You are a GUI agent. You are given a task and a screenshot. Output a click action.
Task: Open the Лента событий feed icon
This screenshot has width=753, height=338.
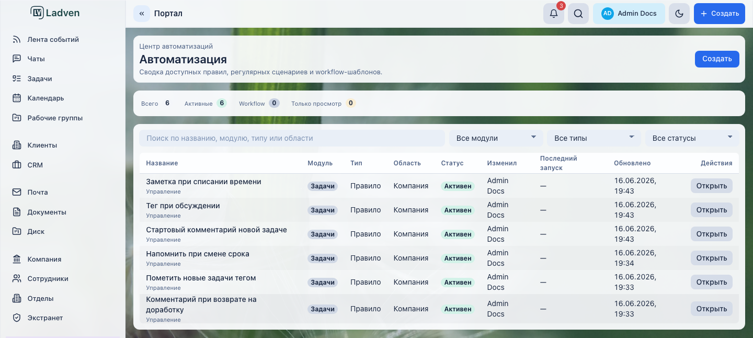17,39
